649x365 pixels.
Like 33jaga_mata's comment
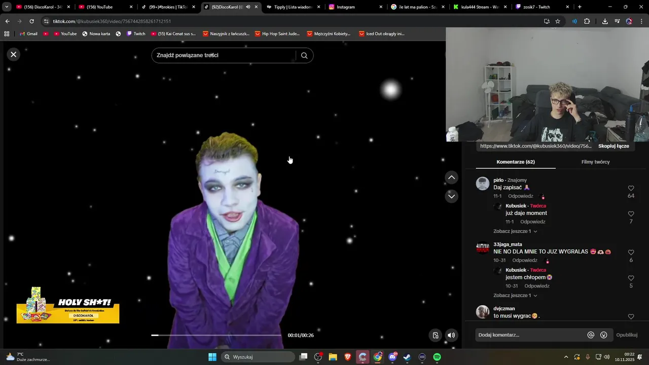click(631, 252)
